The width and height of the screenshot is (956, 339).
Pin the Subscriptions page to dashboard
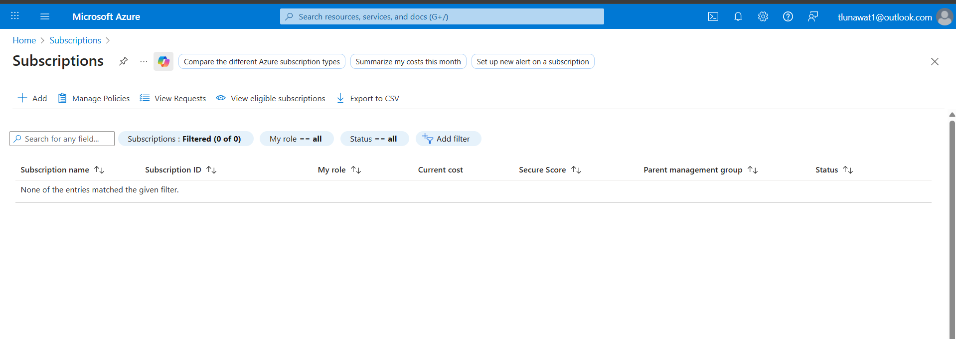(123, 61)
